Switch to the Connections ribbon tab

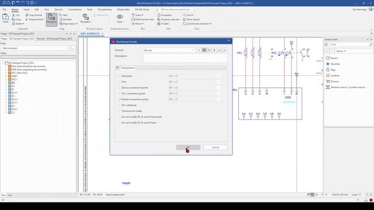tap(75, 9)
